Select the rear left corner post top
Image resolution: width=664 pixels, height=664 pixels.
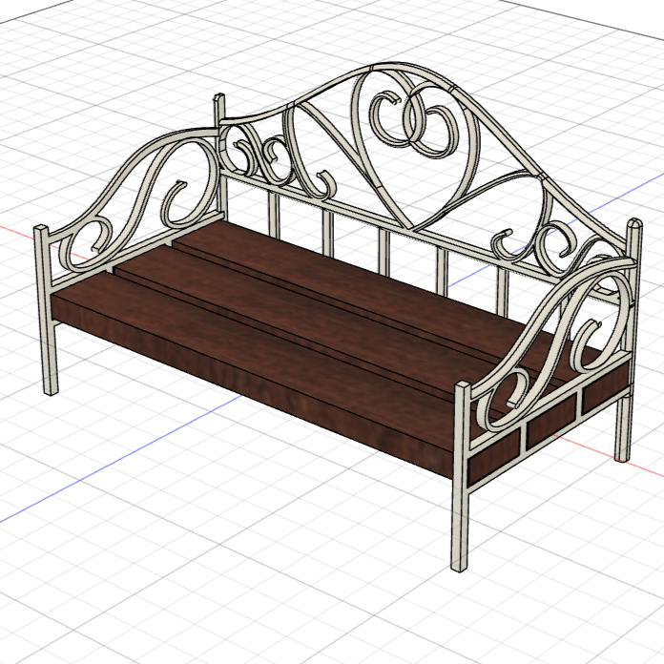219,106
